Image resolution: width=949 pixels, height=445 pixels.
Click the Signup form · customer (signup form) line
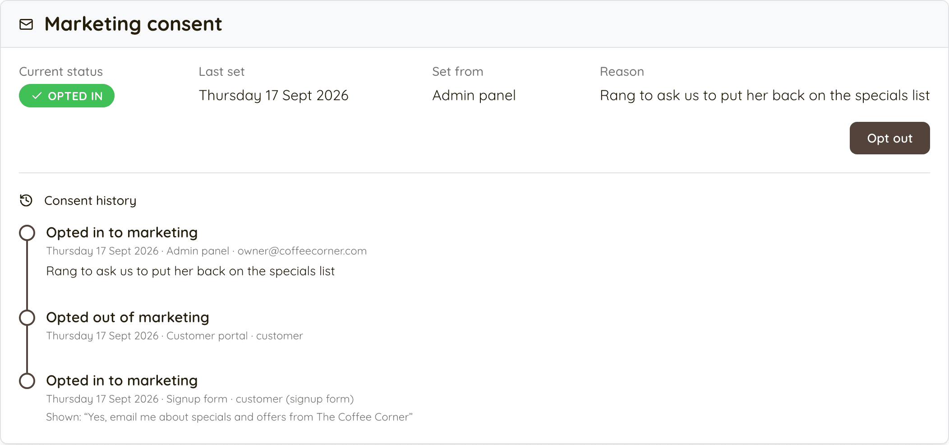200,399
